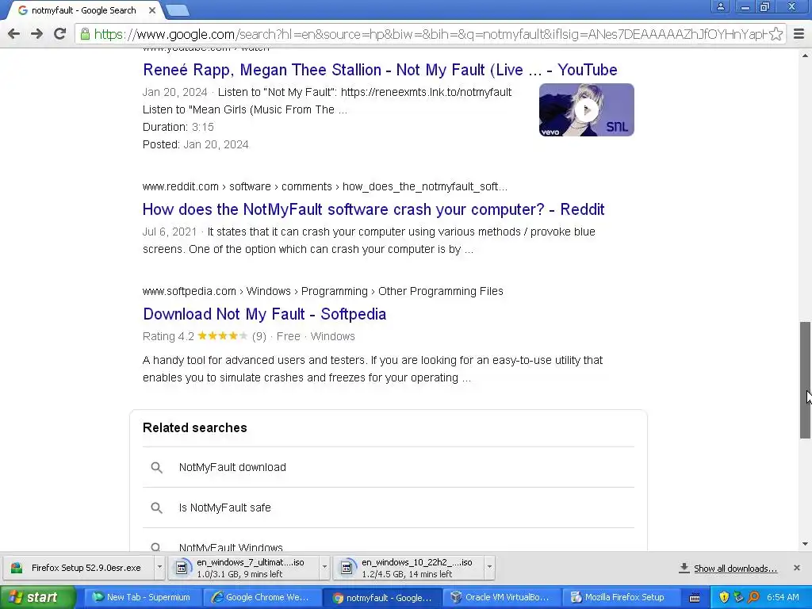
Task: Click the magnifier tray icon
Action: point(753,597)
